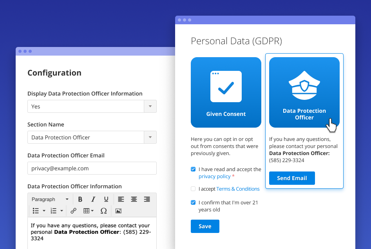Uncheck the 'I accept Terms & Conditions' checkbox
Image resolution: width=371 pixels, height=249 pixels.
point(193,189)
